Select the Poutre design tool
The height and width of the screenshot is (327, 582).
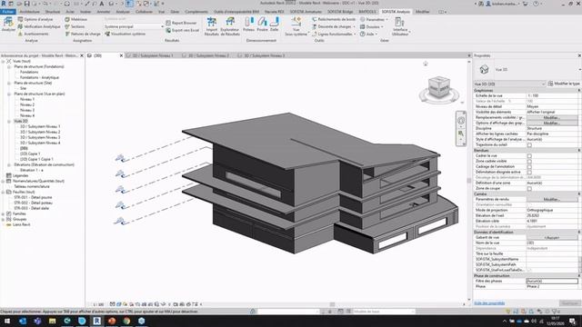[262, 25]
